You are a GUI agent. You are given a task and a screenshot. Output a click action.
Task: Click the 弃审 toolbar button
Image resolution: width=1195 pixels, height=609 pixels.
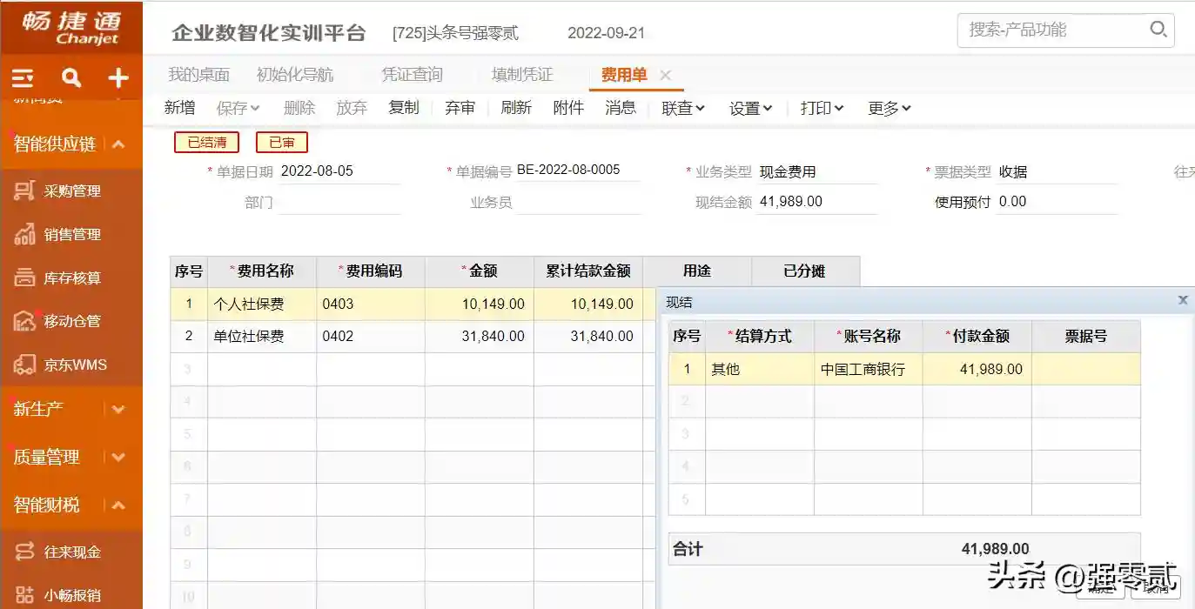460,108
